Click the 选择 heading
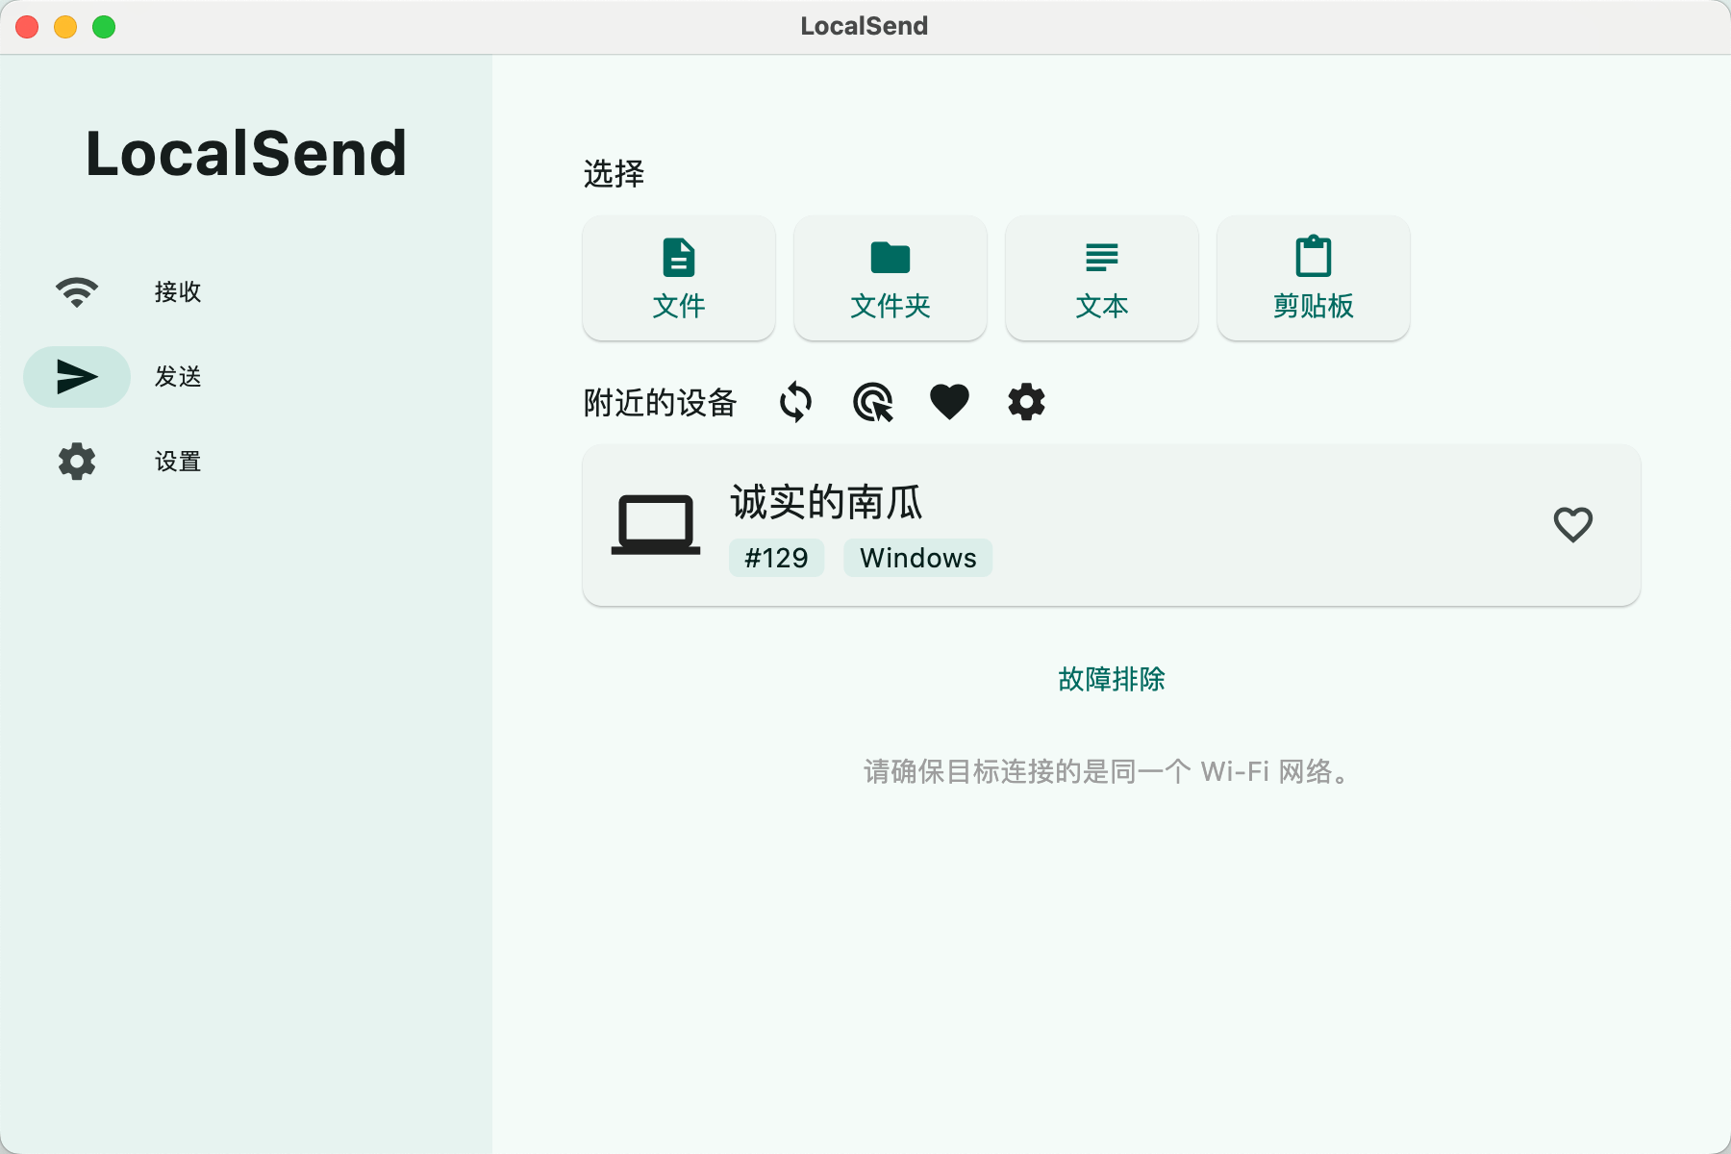Viewport: 1731px width, 1154px height. tap(614, 174)
